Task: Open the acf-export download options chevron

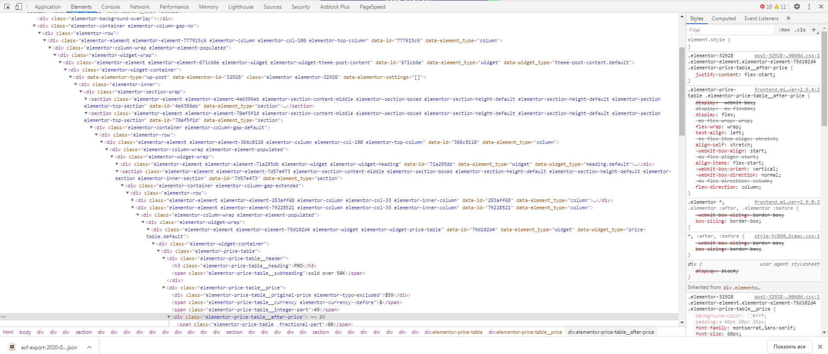Action: pos(89,347)
